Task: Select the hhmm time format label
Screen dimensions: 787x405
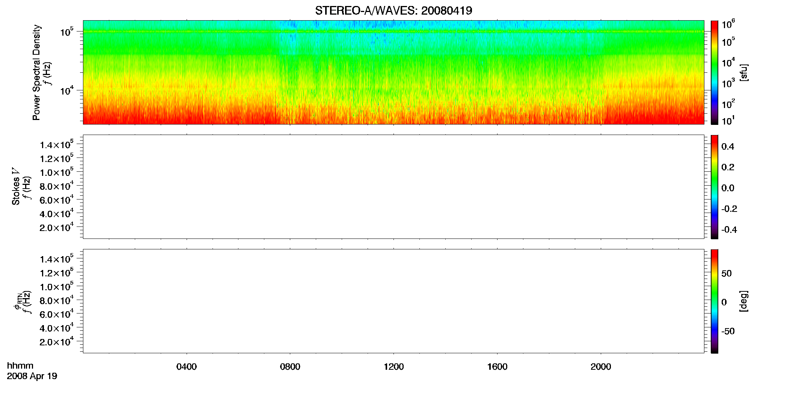Action: tap(20, 366)
